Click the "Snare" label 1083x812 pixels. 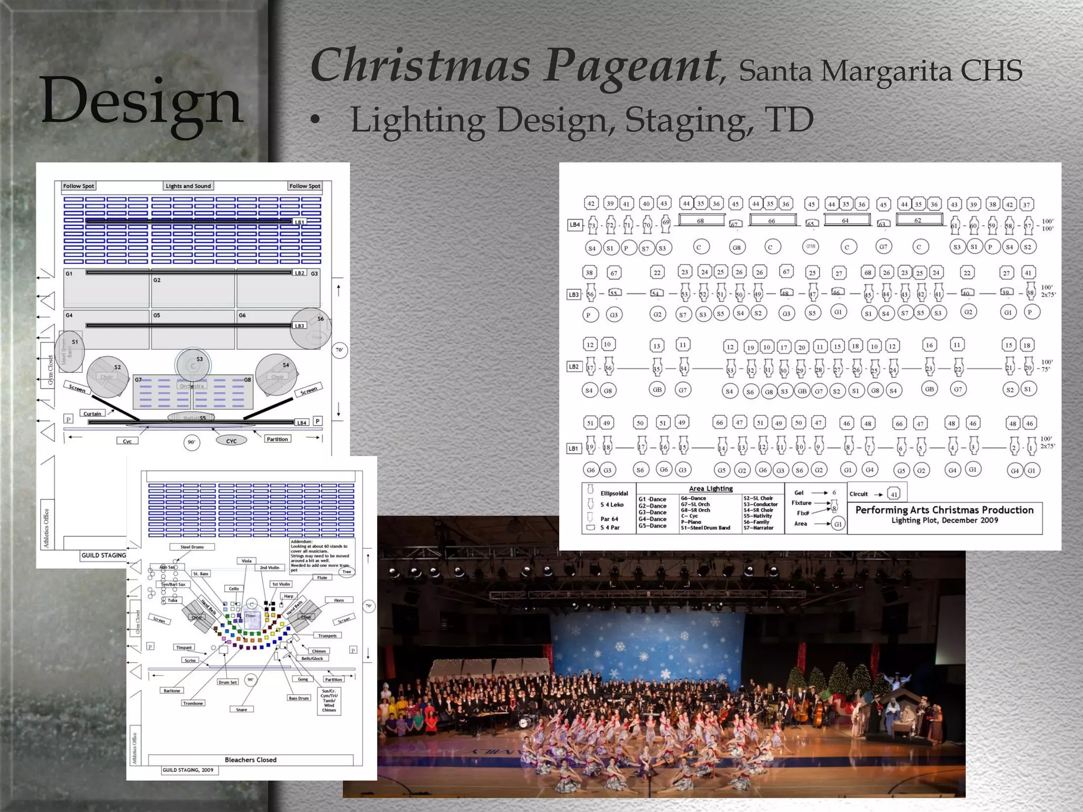242,709
